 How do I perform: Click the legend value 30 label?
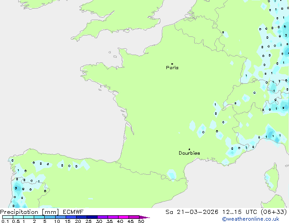click(x=99, y=222)
